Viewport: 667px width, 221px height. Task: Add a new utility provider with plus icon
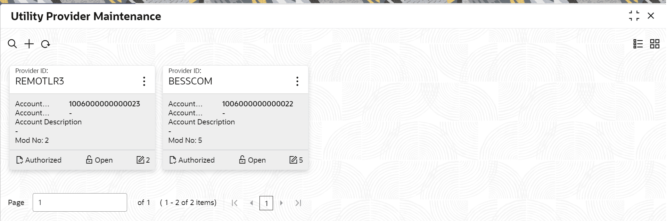click(29, 44)
